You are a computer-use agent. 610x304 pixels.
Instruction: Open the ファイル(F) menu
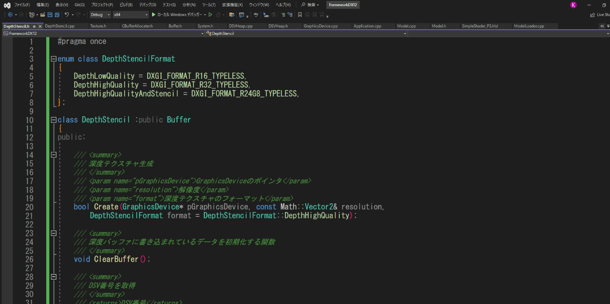coord(22,5)
